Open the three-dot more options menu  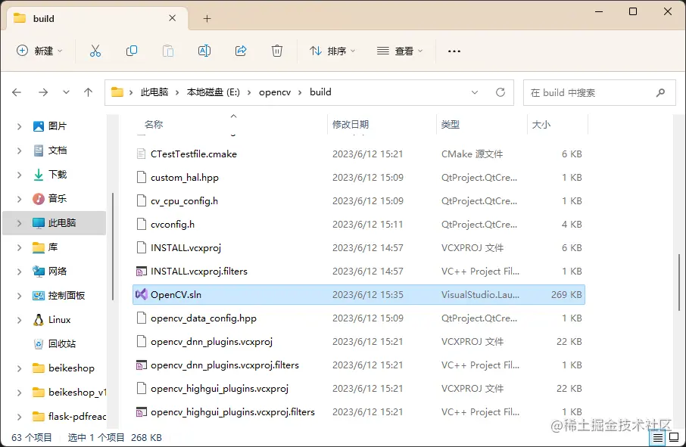pos(454,51)
